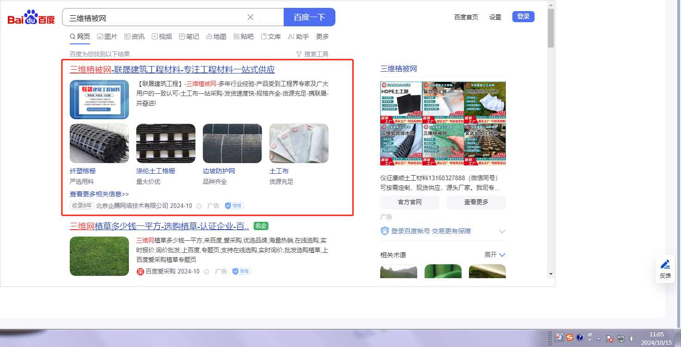
Task: Expand the dropdown arrow beside 百度爱采购
Action: pos(207,272)
